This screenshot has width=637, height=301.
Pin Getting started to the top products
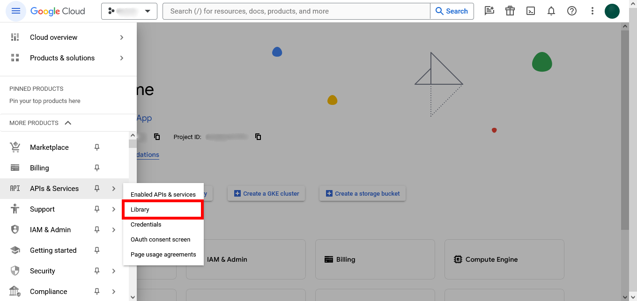(97, 250)
